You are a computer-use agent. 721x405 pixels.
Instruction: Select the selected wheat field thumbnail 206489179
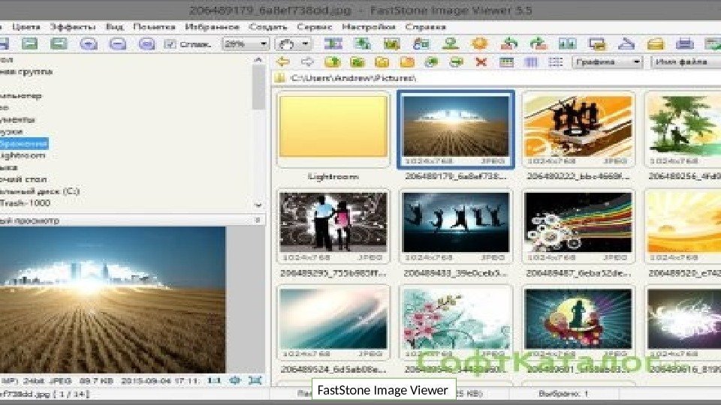point(456,130)
